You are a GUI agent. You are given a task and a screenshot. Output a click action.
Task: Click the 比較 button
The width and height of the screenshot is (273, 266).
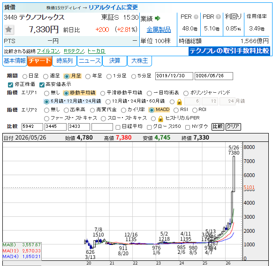pos(218,127)
